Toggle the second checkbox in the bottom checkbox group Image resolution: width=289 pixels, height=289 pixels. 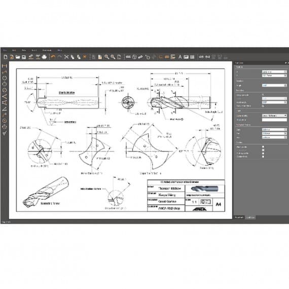tap(263, 150)
